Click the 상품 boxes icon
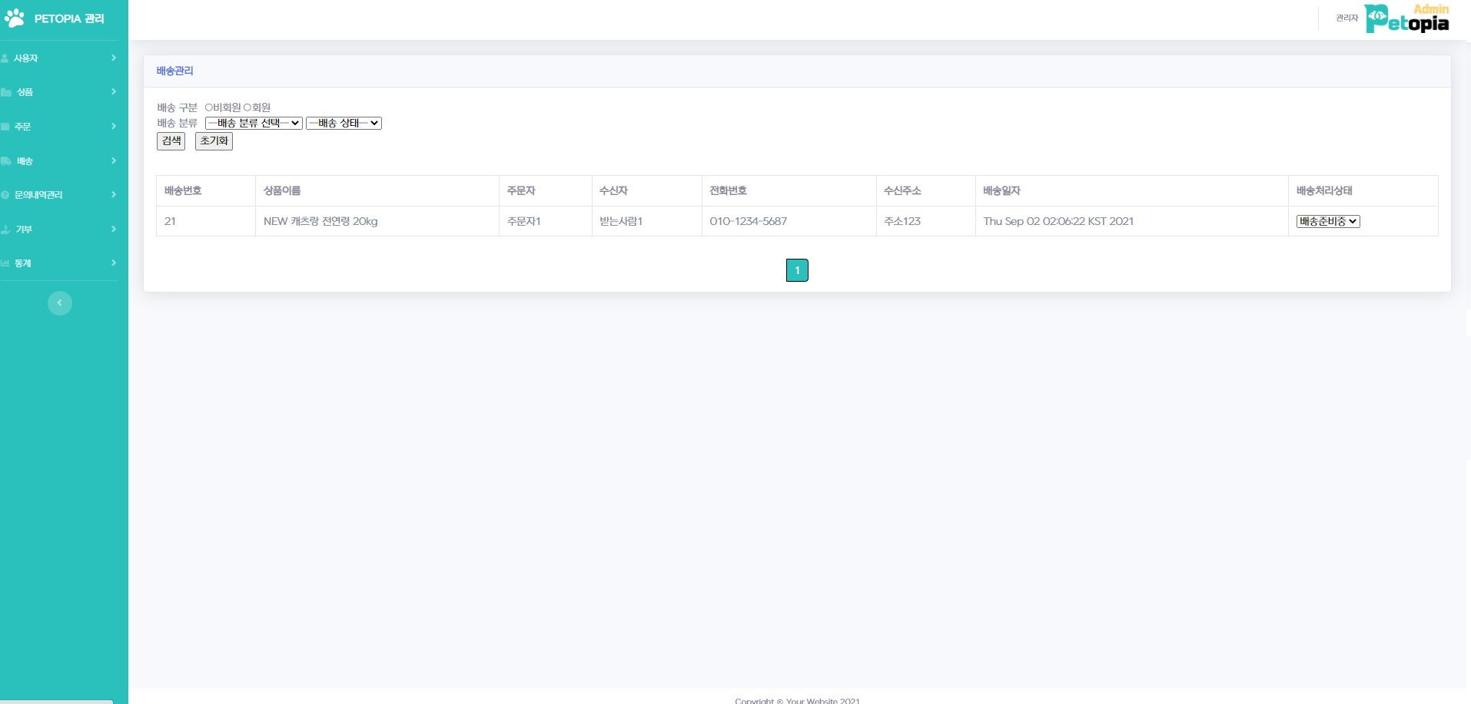Viewport: 1471px width, 704px height. point(6,92)
